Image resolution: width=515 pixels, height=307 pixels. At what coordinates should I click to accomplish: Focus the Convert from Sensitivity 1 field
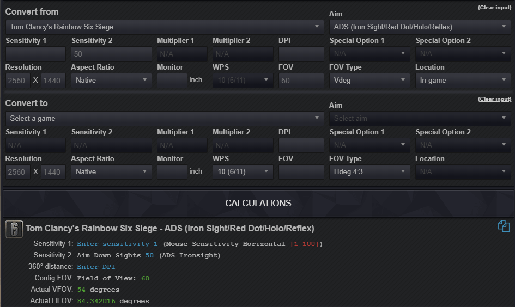tap(35, 54)
